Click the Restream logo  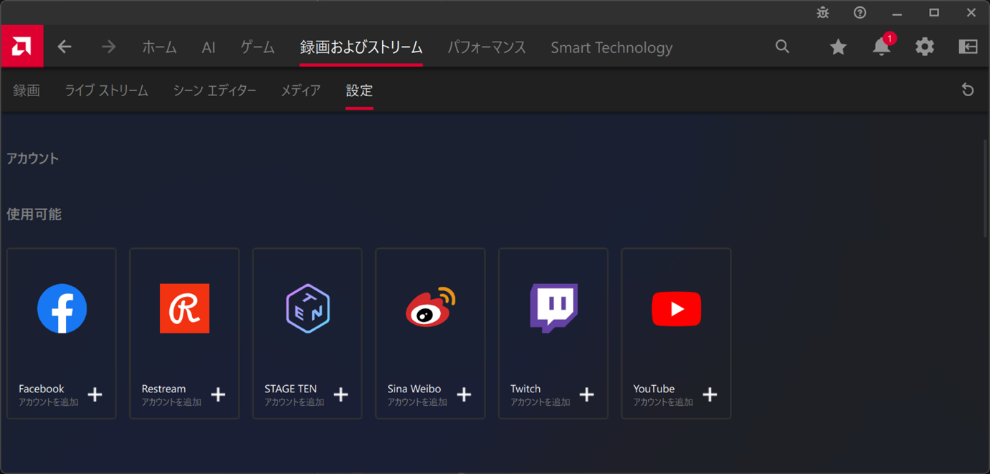point(184,308)
